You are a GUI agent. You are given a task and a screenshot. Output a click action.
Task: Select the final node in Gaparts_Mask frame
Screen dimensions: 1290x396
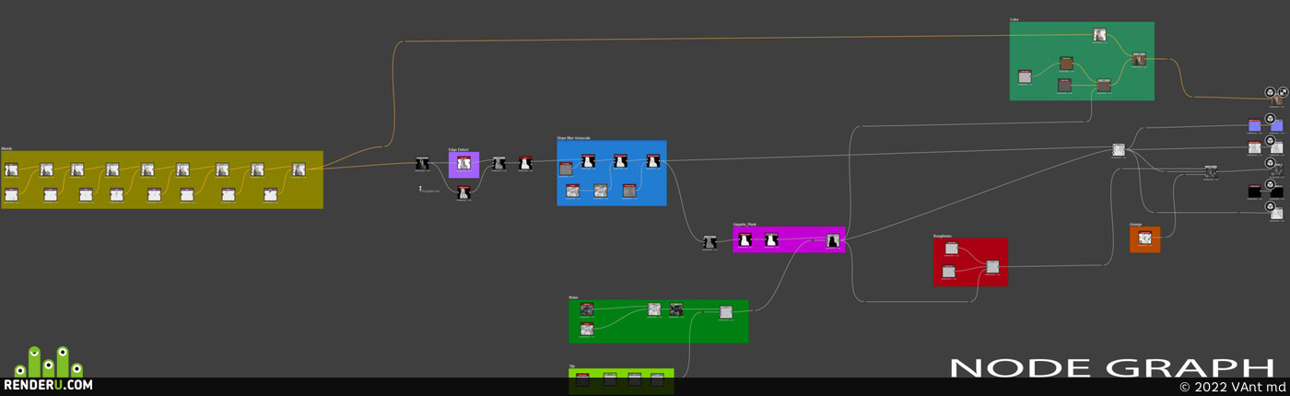click(x=832, y=241)
